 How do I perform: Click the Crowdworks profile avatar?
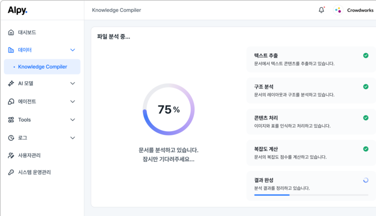[x=338, y=10]
